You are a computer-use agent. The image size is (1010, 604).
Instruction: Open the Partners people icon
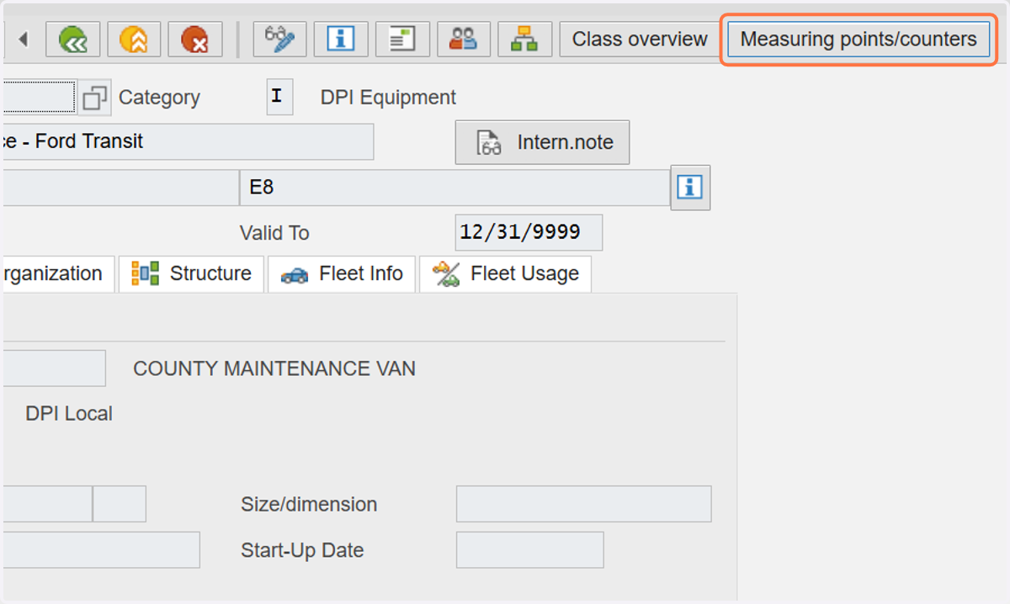click(x=463, y=39)
